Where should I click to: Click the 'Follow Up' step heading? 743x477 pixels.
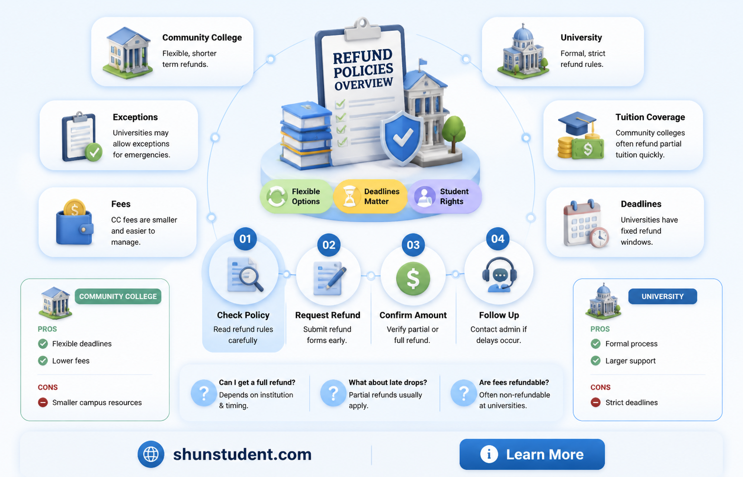click(499, 315)
